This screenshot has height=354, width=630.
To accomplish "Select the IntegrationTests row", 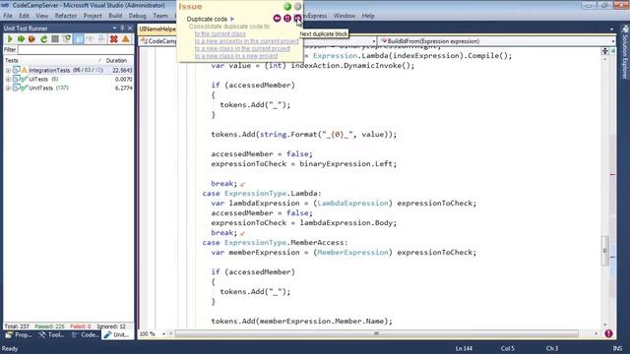I will (x=68, y=70).
